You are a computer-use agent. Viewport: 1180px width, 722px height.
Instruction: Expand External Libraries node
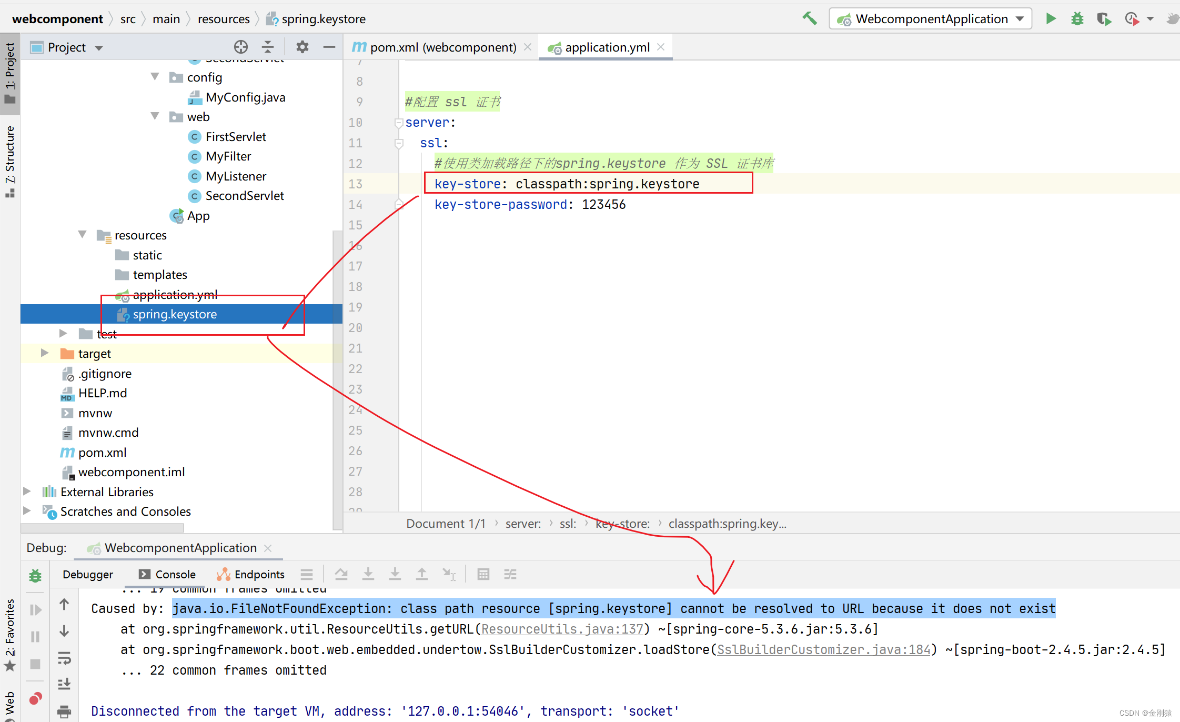(x=27, y=492)
